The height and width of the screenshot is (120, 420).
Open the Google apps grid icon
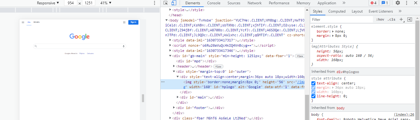point(124,22)
